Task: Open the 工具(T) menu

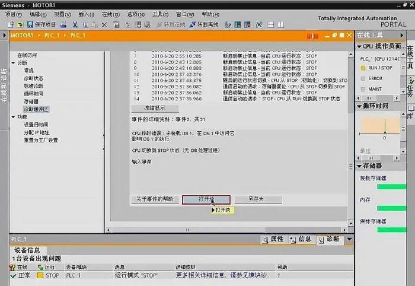Action: (160, 14)
